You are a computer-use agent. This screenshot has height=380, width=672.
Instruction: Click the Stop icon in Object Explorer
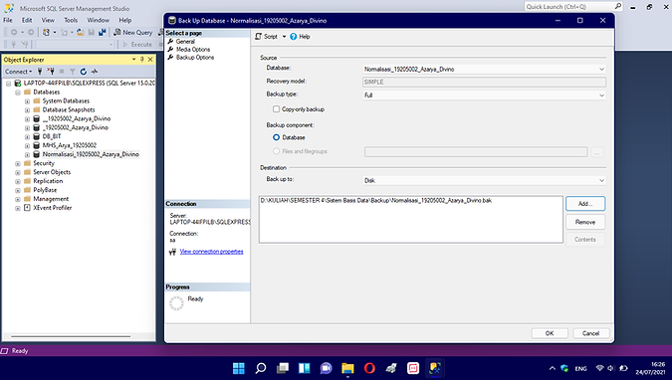click(x=62, y=72)
